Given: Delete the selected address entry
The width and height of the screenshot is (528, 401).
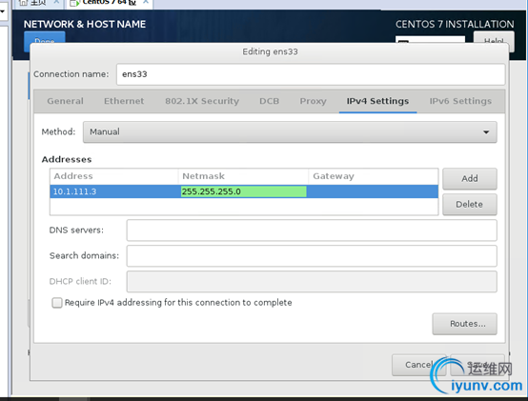Looking at the screenshot, I should click(x=470, y=204).
